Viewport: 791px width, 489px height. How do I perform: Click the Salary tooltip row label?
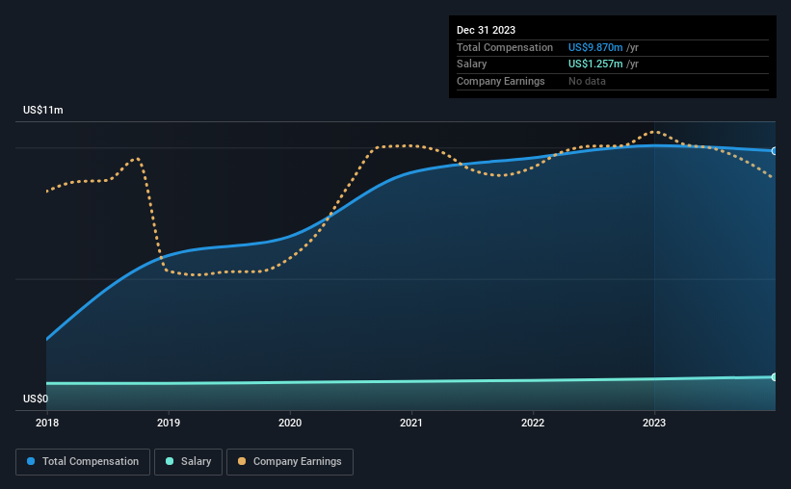click(x=472, y=64)
